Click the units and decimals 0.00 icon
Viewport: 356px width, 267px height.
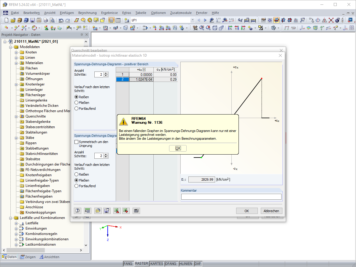(88, 211)
